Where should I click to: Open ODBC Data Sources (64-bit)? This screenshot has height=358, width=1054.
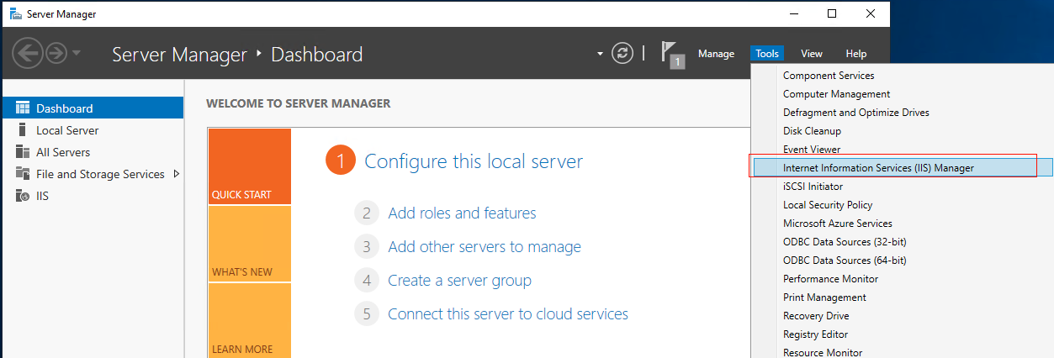(x=845, y=261)
